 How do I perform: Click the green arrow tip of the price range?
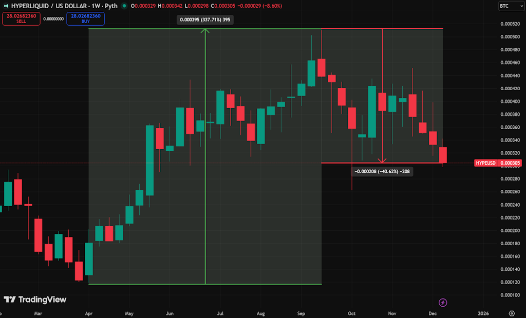click(x=205, y=31)
